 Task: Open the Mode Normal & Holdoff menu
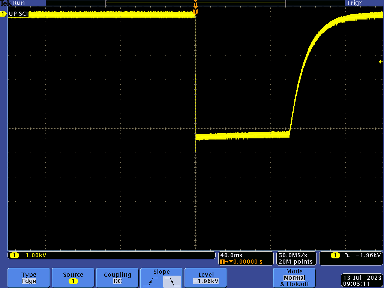click(x=294, y=278)
